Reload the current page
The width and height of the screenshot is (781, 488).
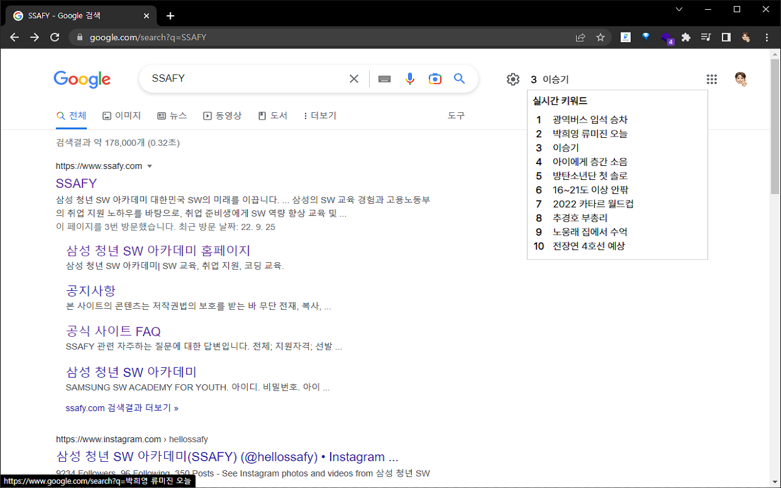coord(55,37)
